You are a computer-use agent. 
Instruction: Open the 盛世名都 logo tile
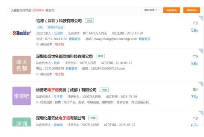point(21,65)
